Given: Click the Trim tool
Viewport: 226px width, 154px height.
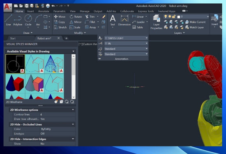Looking at the screenshot, I should click(90, 17).
